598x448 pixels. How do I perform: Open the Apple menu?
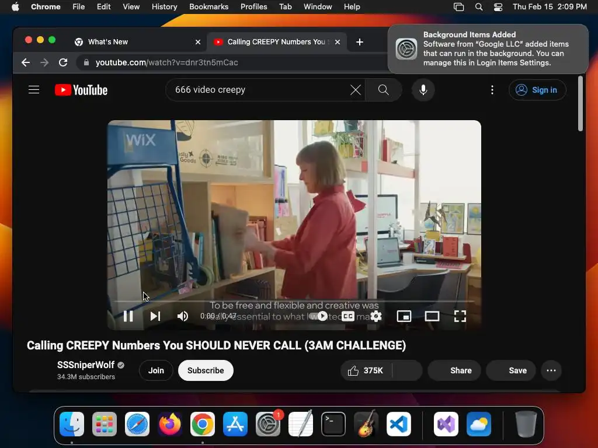click(x=15, y=7)
